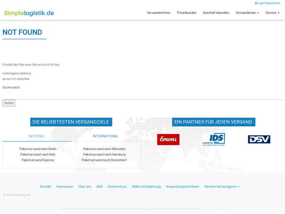Click the DSV partner logo
Screen dimensions: 285x214
pyautogui.click(x=259, y=139)
